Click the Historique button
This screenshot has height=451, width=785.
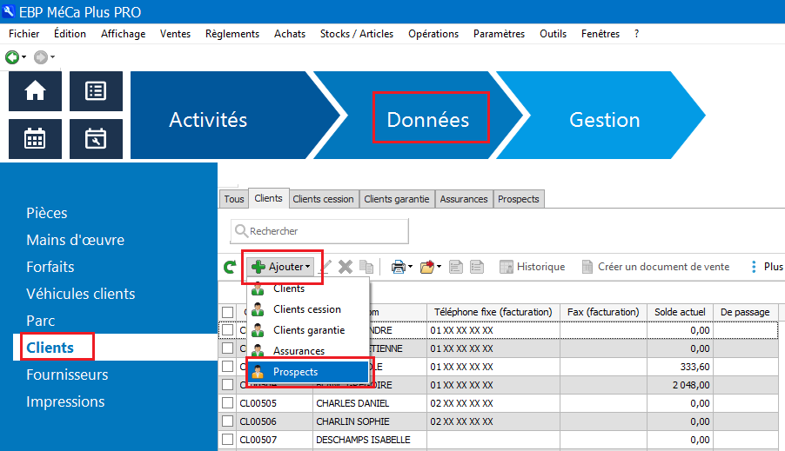point(532,267)
